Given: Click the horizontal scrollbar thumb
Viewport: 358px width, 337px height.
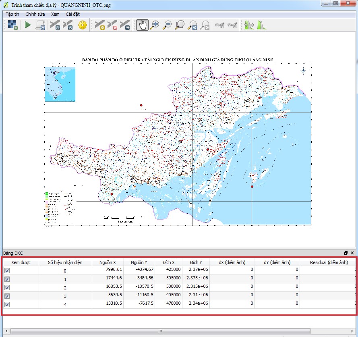Looking at the screenshot, I should 160,331.
